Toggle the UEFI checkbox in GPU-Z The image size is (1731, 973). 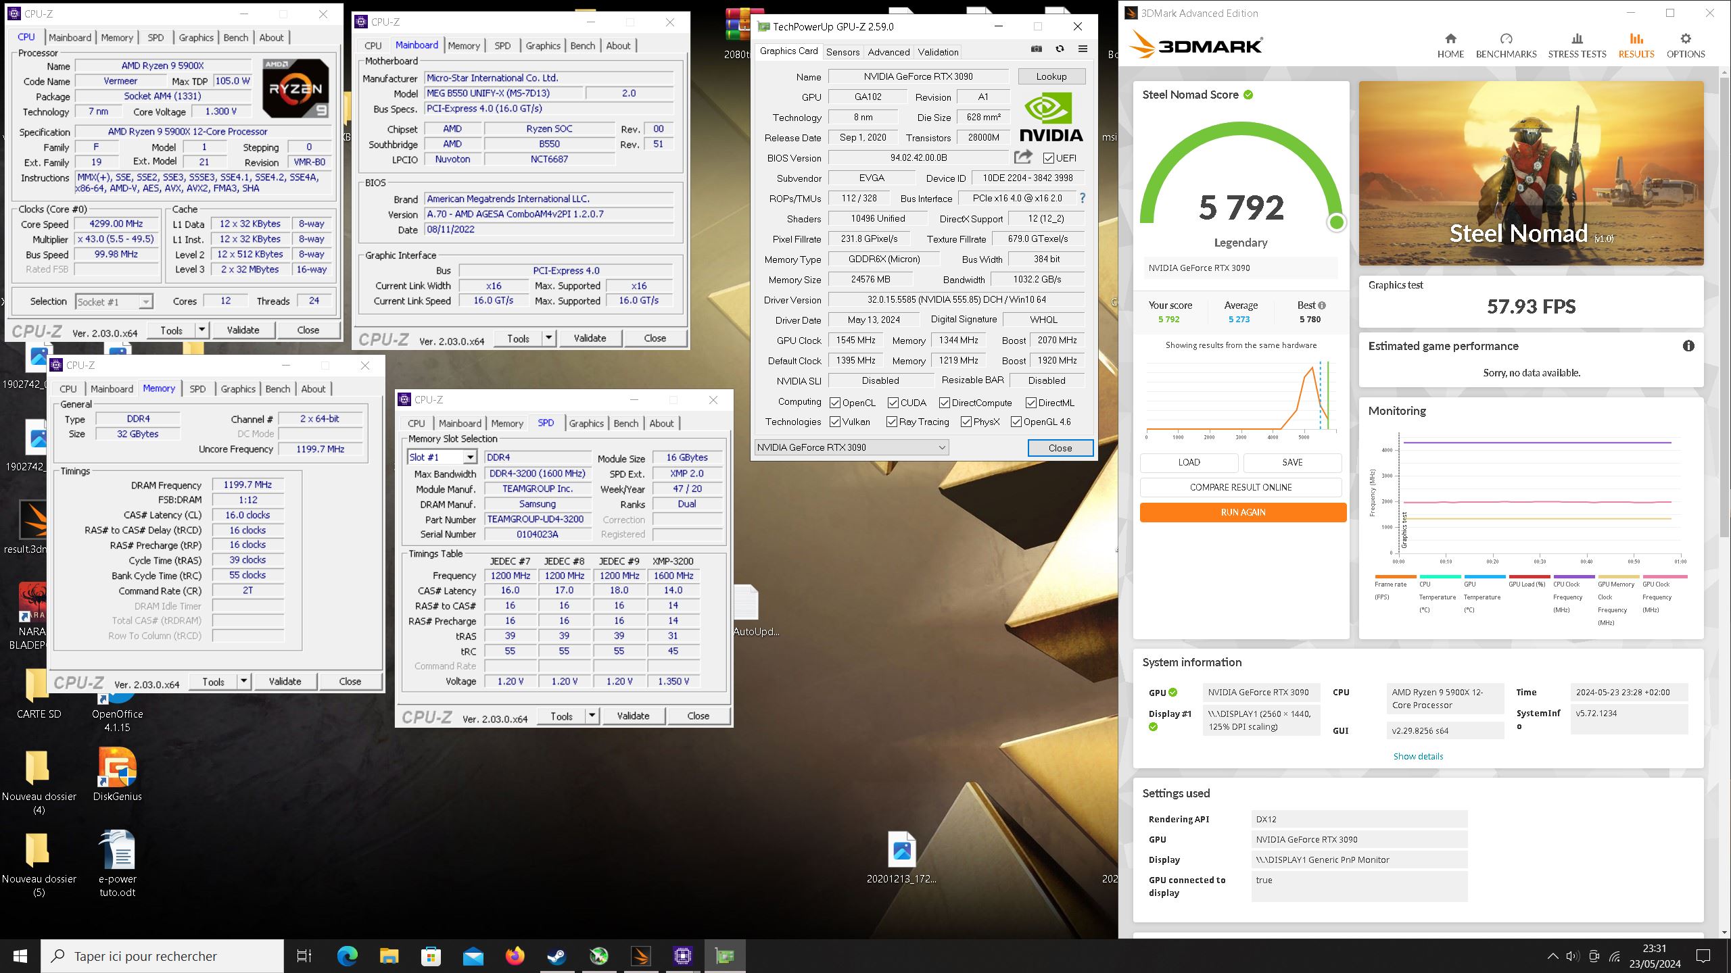tap(1049, 158)
